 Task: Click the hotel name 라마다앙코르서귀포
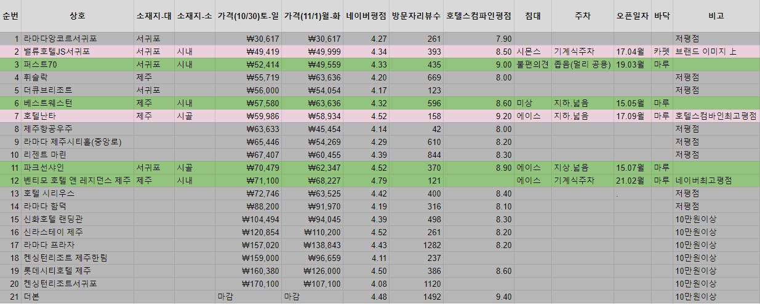(78, 39)
